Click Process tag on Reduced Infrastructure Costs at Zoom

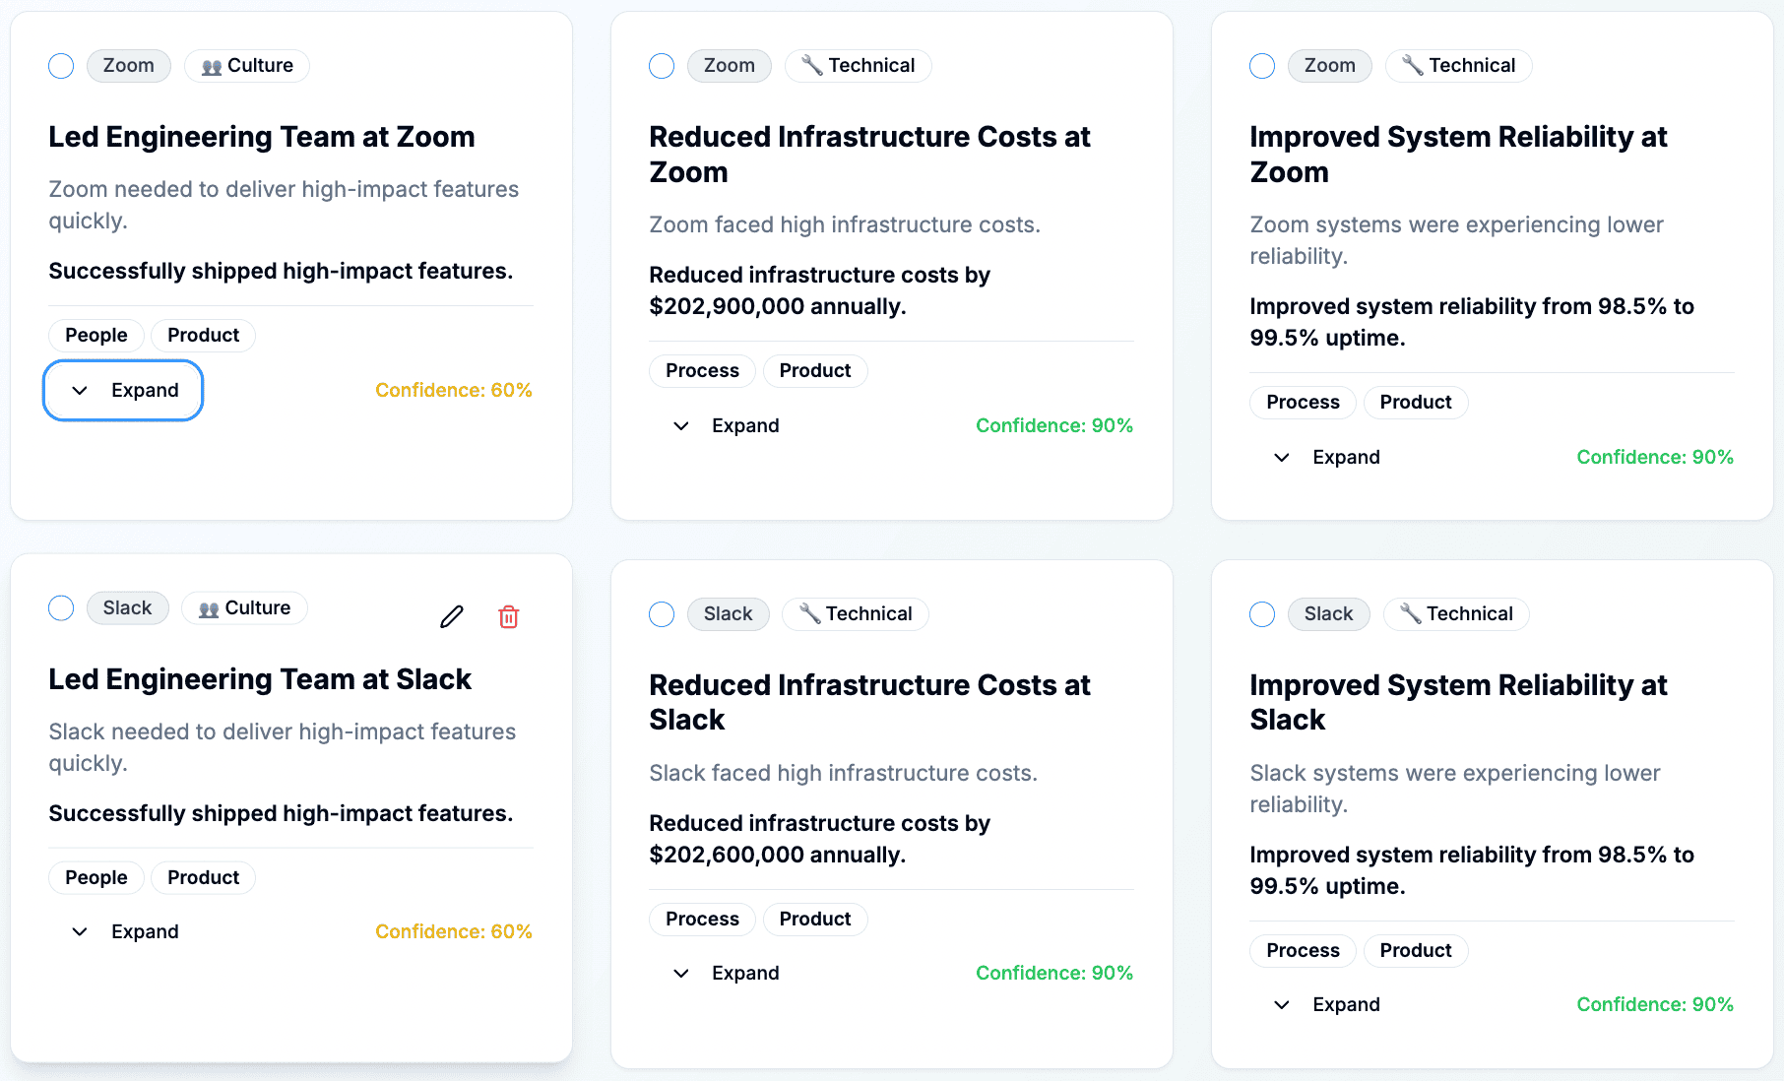pos(703,371)
